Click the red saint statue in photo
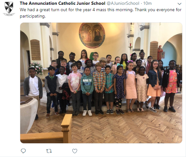 tap(160, 52)
